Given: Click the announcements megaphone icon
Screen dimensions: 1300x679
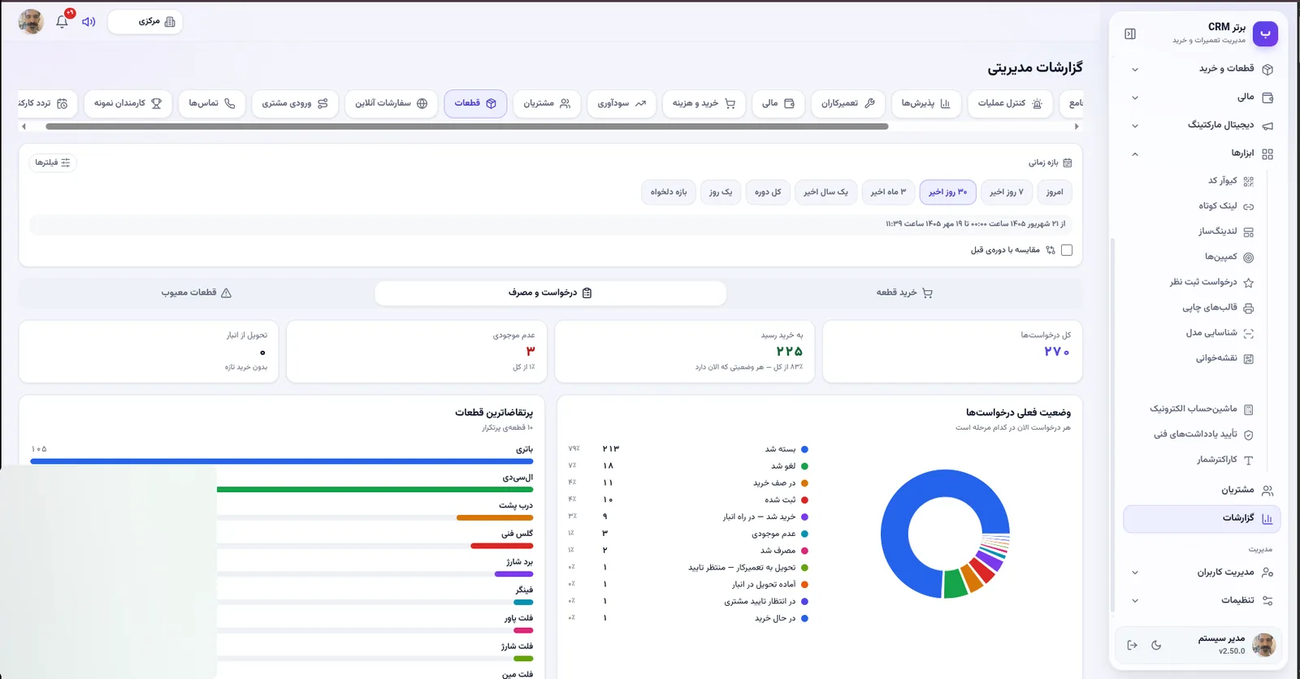Looking at the screenshot, I should [x=89, y=22].
